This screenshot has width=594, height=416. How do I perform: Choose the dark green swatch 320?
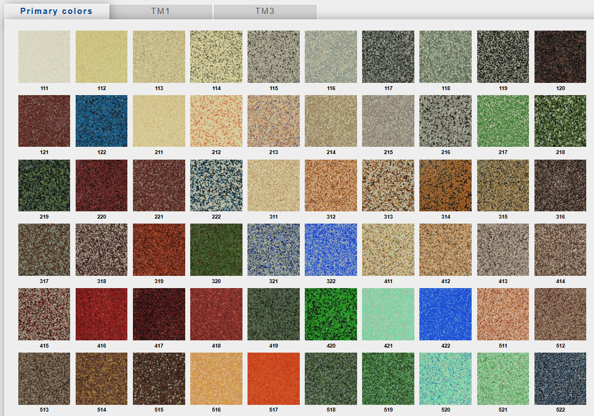point(216,250)
